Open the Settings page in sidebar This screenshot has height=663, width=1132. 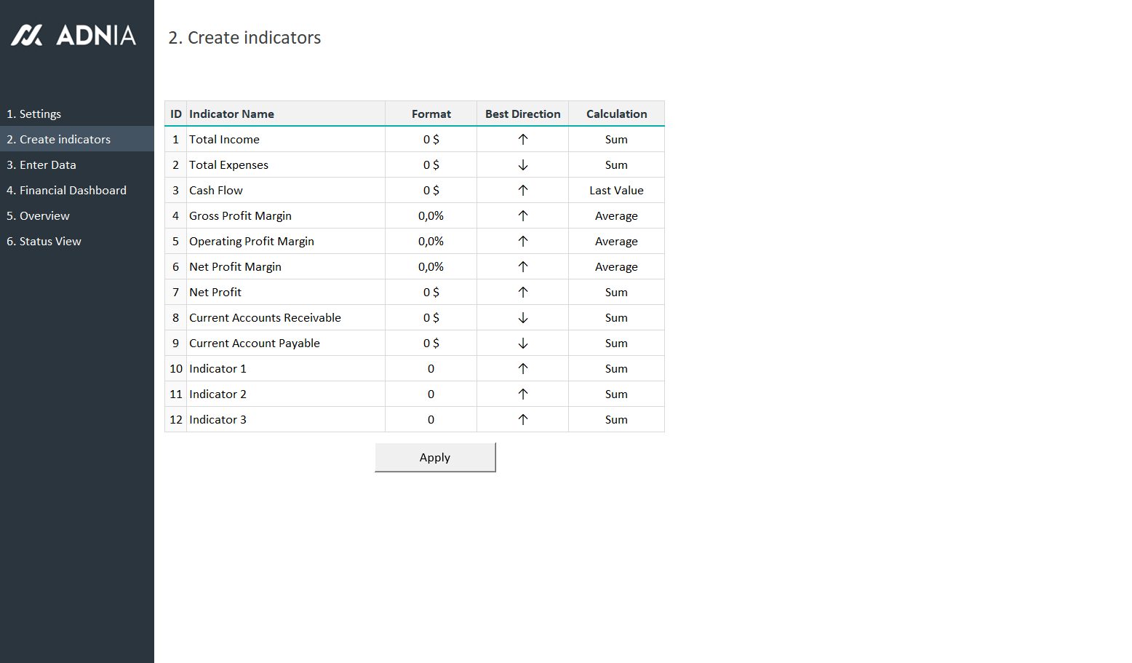[34, 114]
